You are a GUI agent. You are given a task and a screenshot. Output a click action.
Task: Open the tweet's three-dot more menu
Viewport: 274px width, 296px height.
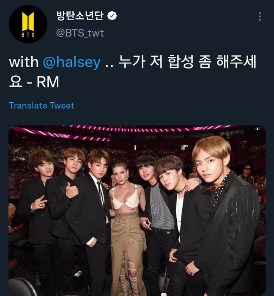[260, 16]
